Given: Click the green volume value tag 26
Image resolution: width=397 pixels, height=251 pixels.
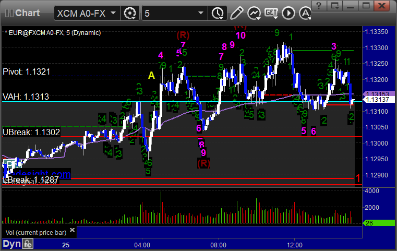Looking at the screenshot, I should pyautogui.click(x=379, y=223).
